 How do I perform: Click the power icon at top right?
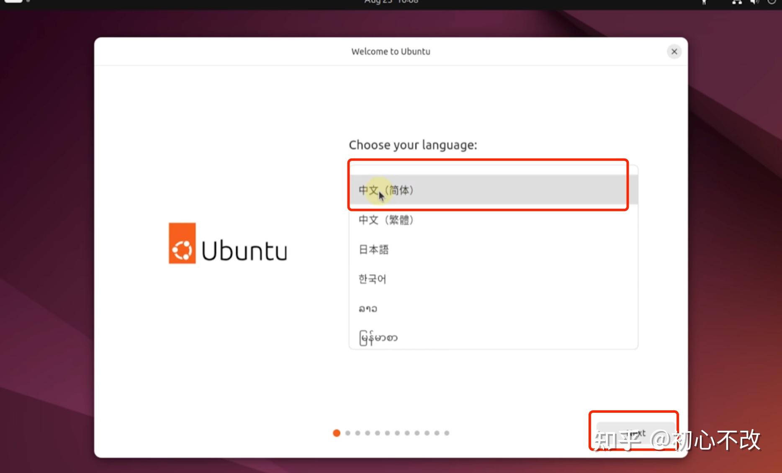[x=772, y=3]
